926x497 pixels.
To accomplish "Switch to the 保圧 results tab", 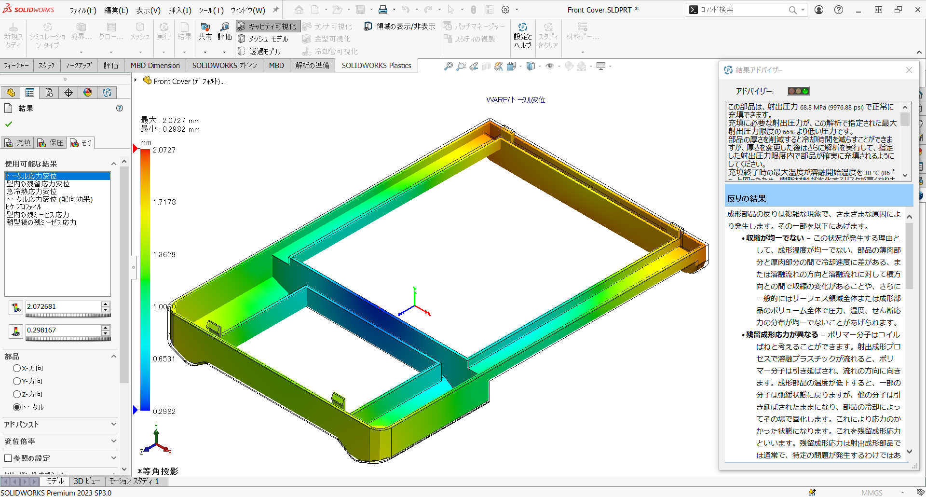I will click(51, 142).
